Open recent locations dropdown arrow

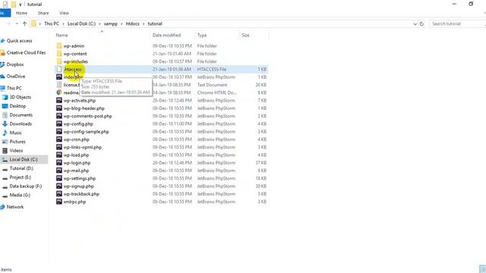(17, 24)
